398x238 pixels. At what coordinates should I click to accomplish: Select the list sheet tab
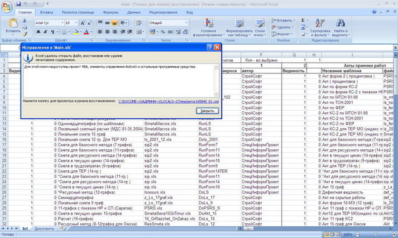coord(25,229)
